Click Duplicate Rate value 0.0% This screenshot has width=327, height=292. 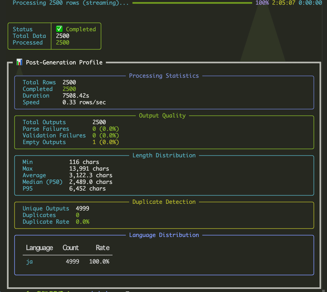pyautogui.click(x=83, y=222)
